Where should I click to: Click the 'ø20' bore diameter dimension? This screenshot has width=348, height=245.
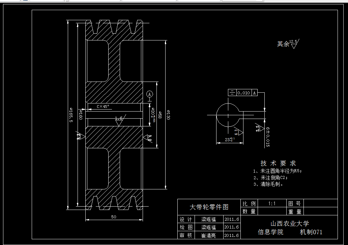coord(153,115)
